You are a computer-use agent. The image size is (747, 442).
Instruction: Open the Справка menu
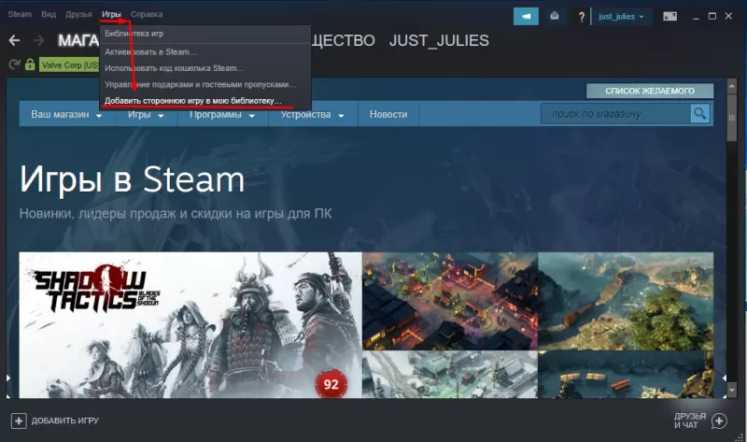tap(147, 14)
